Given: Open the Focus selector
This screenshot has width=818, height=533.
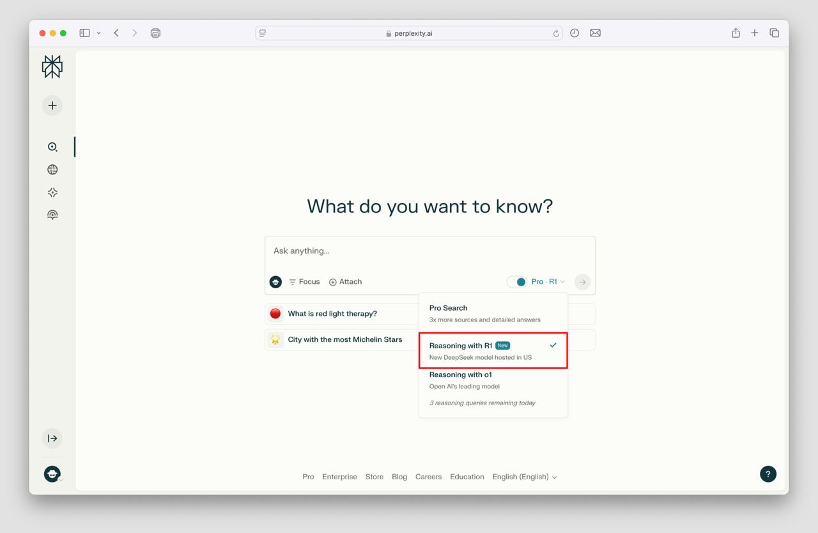Looking at the screenshot, I should pyautogui.click(x=304, y=282).
